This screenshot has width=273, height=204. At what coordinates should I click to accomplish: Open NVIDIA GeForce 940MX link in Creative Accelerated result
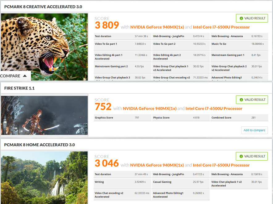click(x=157, y=27)
